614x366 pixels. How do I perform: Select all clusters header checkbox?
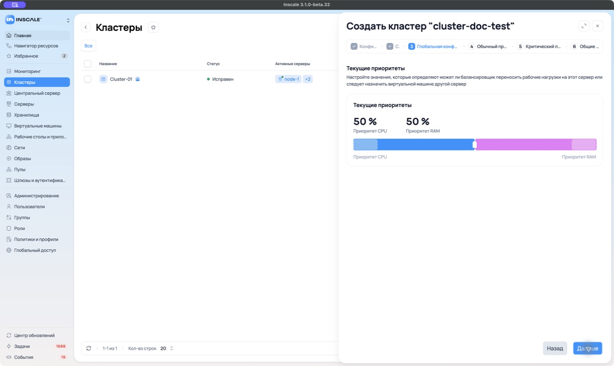pos(88,63)
